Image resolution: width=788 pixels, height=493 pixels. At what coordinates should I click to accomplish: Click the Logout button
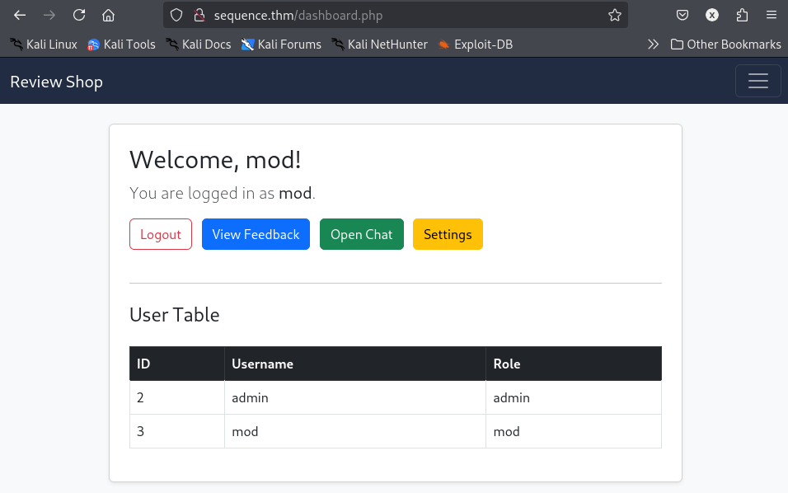[x=161, y=234]
